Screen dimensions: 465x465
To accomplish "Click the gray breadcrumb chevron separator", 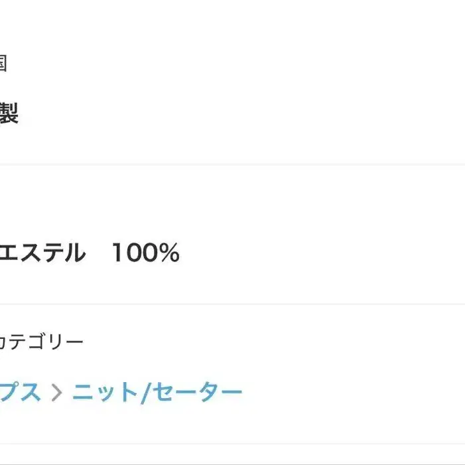I will pos(57,393).
